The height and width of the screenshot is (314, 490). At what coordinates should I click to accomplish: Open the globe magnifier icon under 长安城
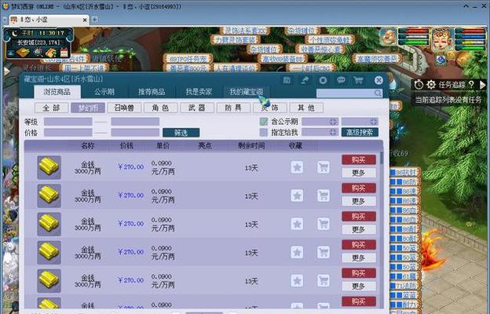point(38,52)
